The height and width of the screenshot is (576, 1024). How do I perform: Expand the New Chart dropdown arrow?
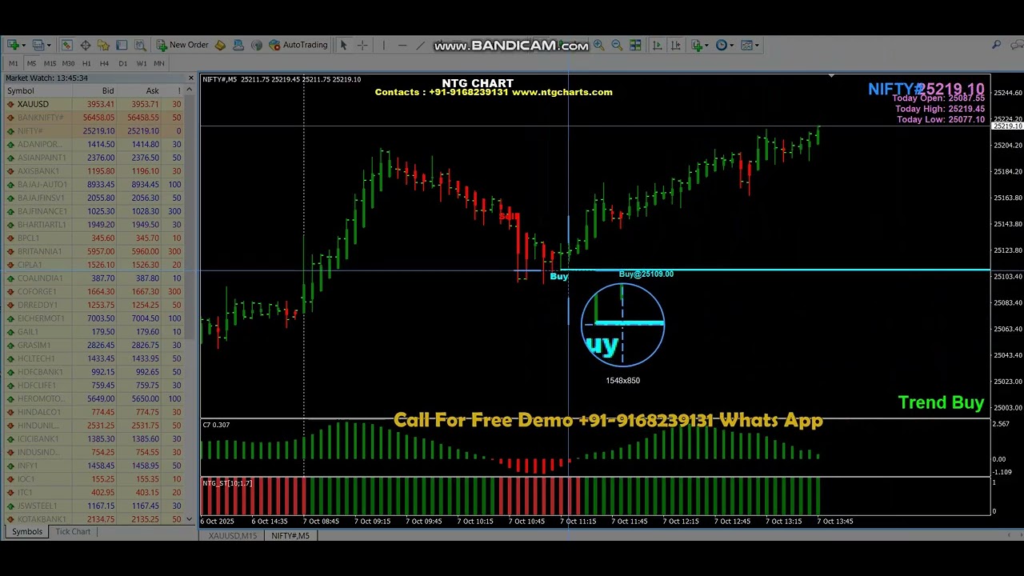click(24, 46)
